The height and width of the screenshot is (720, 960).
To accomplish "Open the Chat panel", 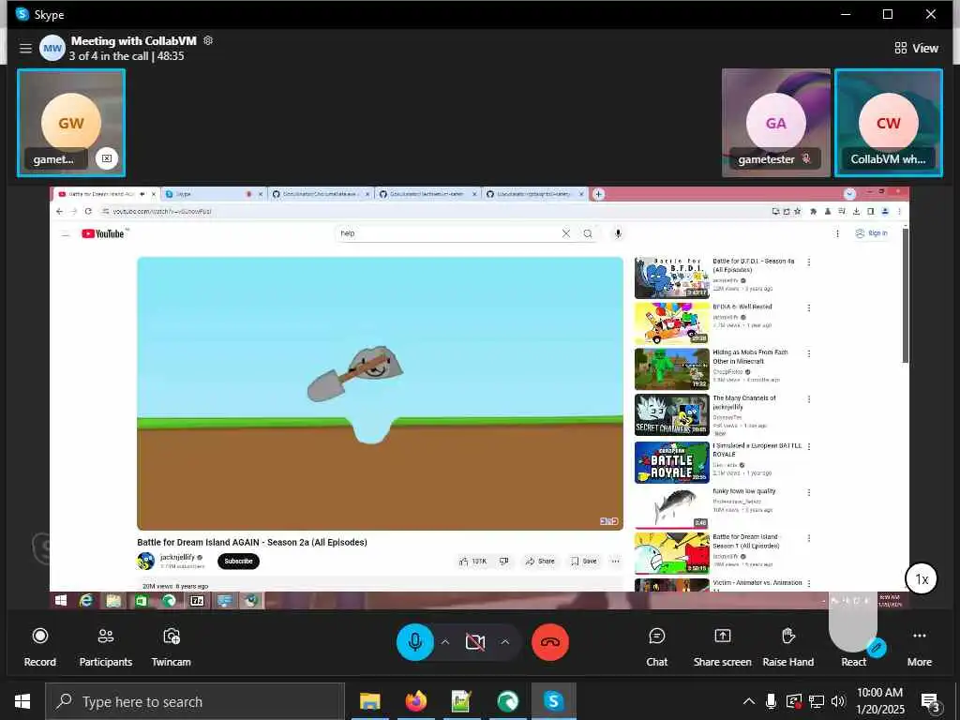I will (x=656, y=647).
